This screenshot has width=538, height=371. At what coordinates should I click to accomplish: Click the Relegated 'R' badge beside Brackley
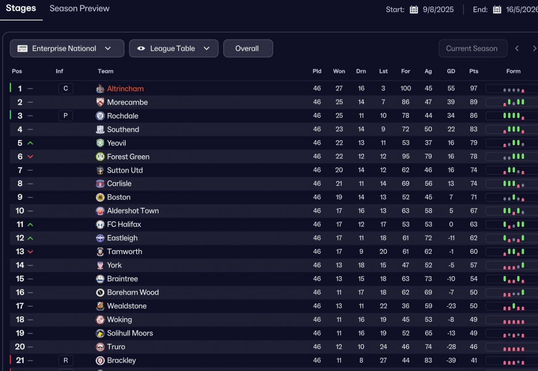[66, 361]
